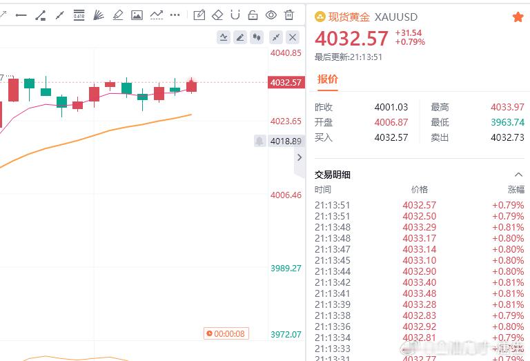This screenshot has height=361, width=530.
Task: Select trade row priced 4032.92
Action: pos(420,326)
